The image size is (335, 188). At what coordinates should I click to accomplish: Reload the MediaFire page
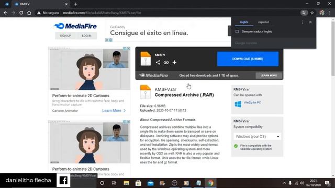(21, 13)
